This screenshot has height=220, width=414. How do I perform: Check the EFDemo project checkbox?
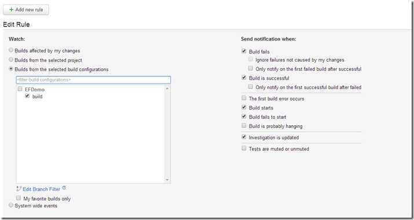tap(20, 89)
